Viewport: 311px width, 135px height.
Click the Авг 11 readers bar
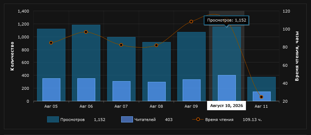(262, 96)
